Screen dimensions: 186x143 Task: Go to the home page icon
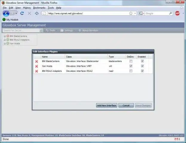(37, 13)
